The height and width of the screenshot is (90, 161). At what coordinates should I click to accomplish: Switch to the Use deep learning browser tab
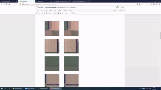click(x=62, y=1)
